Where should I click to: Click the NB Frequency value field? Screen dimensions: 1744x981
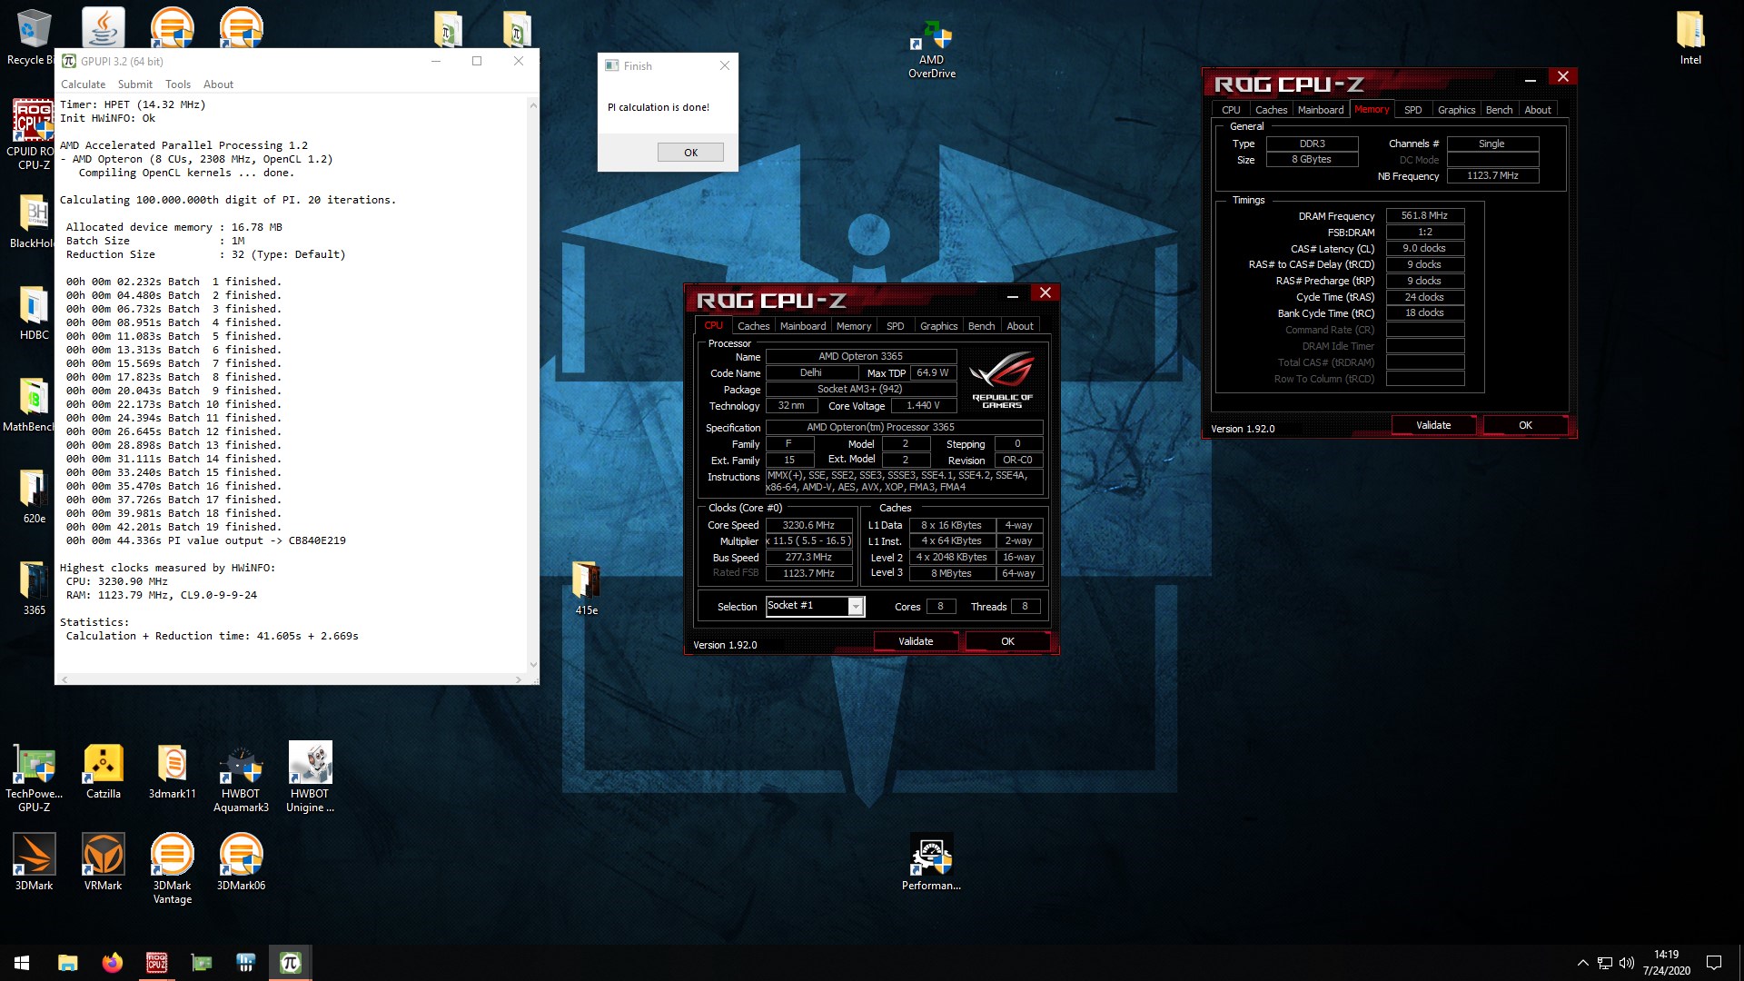(x=1492, y=176)
